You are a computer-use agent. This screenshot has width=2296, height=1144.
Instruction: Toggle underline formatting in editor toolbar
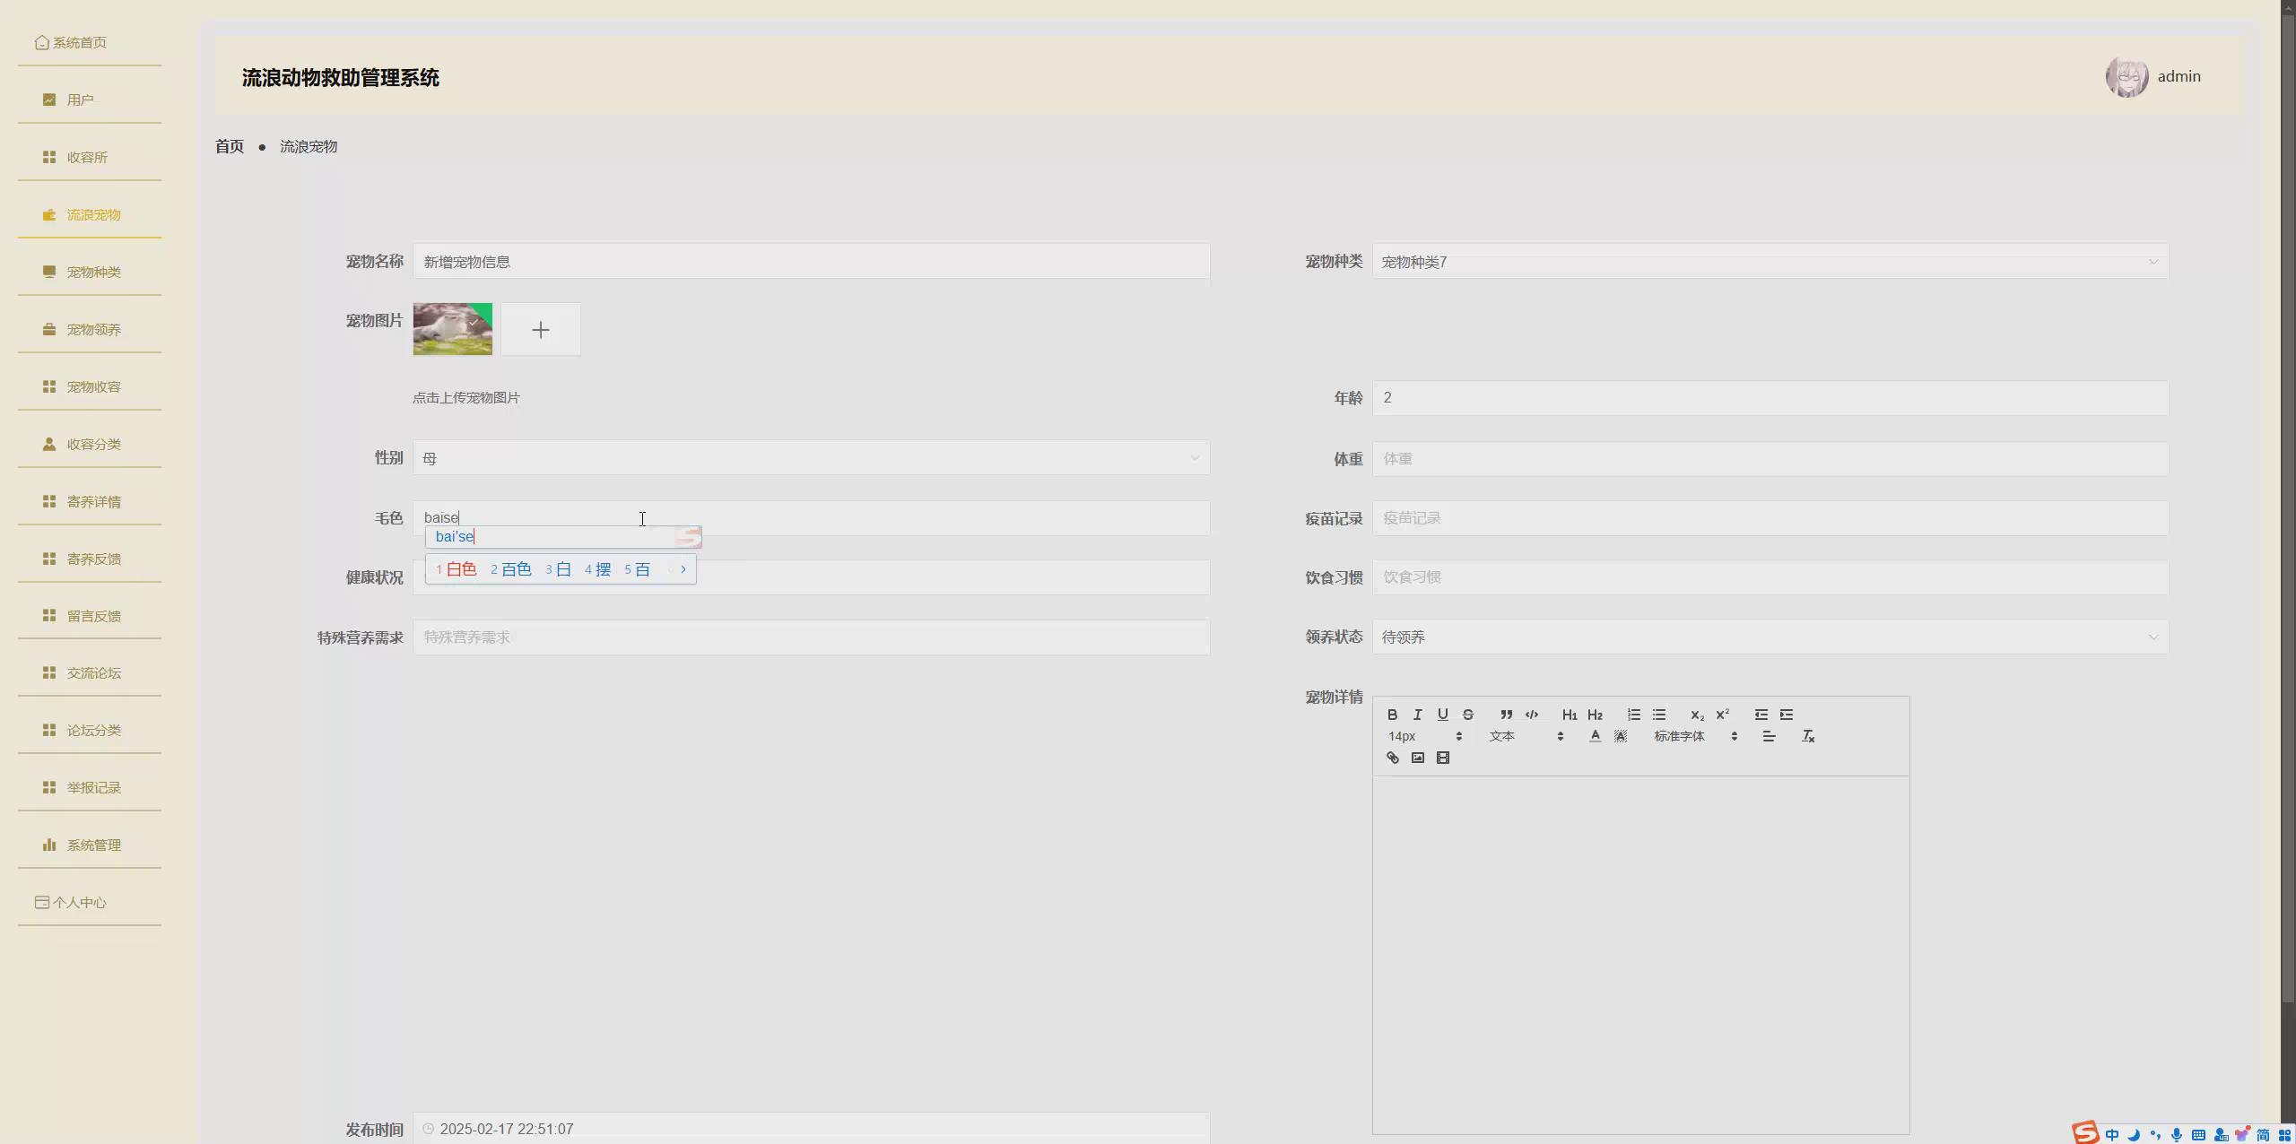tap(1442, 715)
